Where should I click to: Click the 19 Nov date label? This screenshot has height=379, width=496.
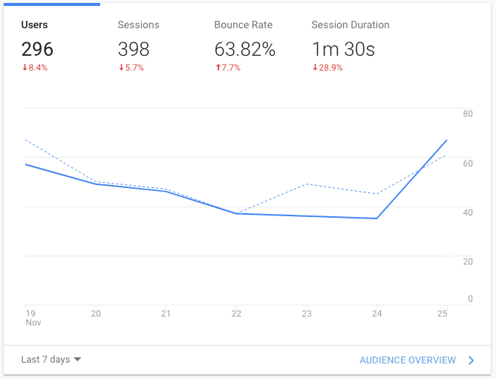30,318
